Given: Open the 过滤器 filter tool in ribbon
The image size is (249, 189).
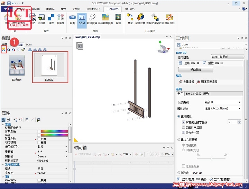Looking at the screenshot, I should pos(41,19).
